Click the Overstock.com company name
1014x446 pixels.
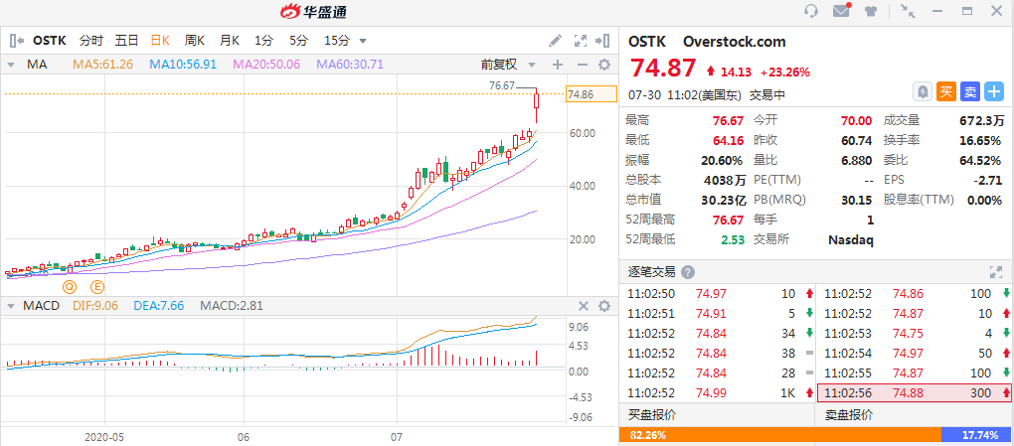click(x=735, y=42)
